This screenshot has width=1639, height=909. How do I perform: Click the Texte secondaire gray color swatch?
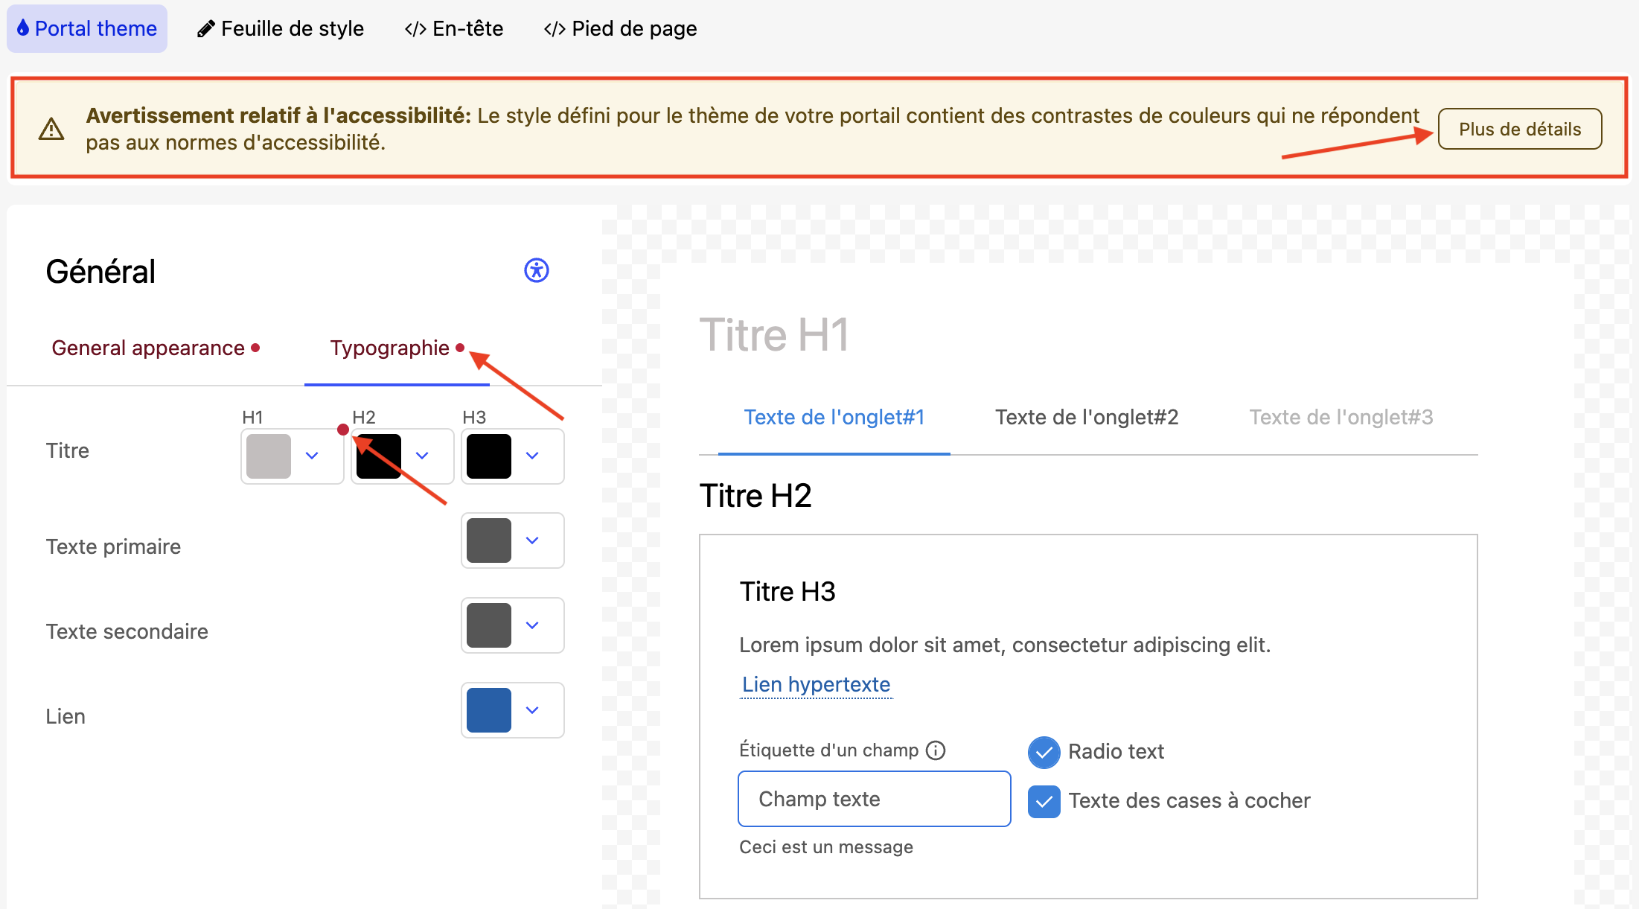pyautogui.click(x=489, y=625)
